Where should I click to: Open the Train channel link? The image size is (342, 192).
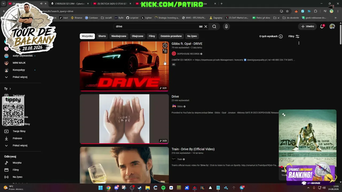click(x=180, y=159)
